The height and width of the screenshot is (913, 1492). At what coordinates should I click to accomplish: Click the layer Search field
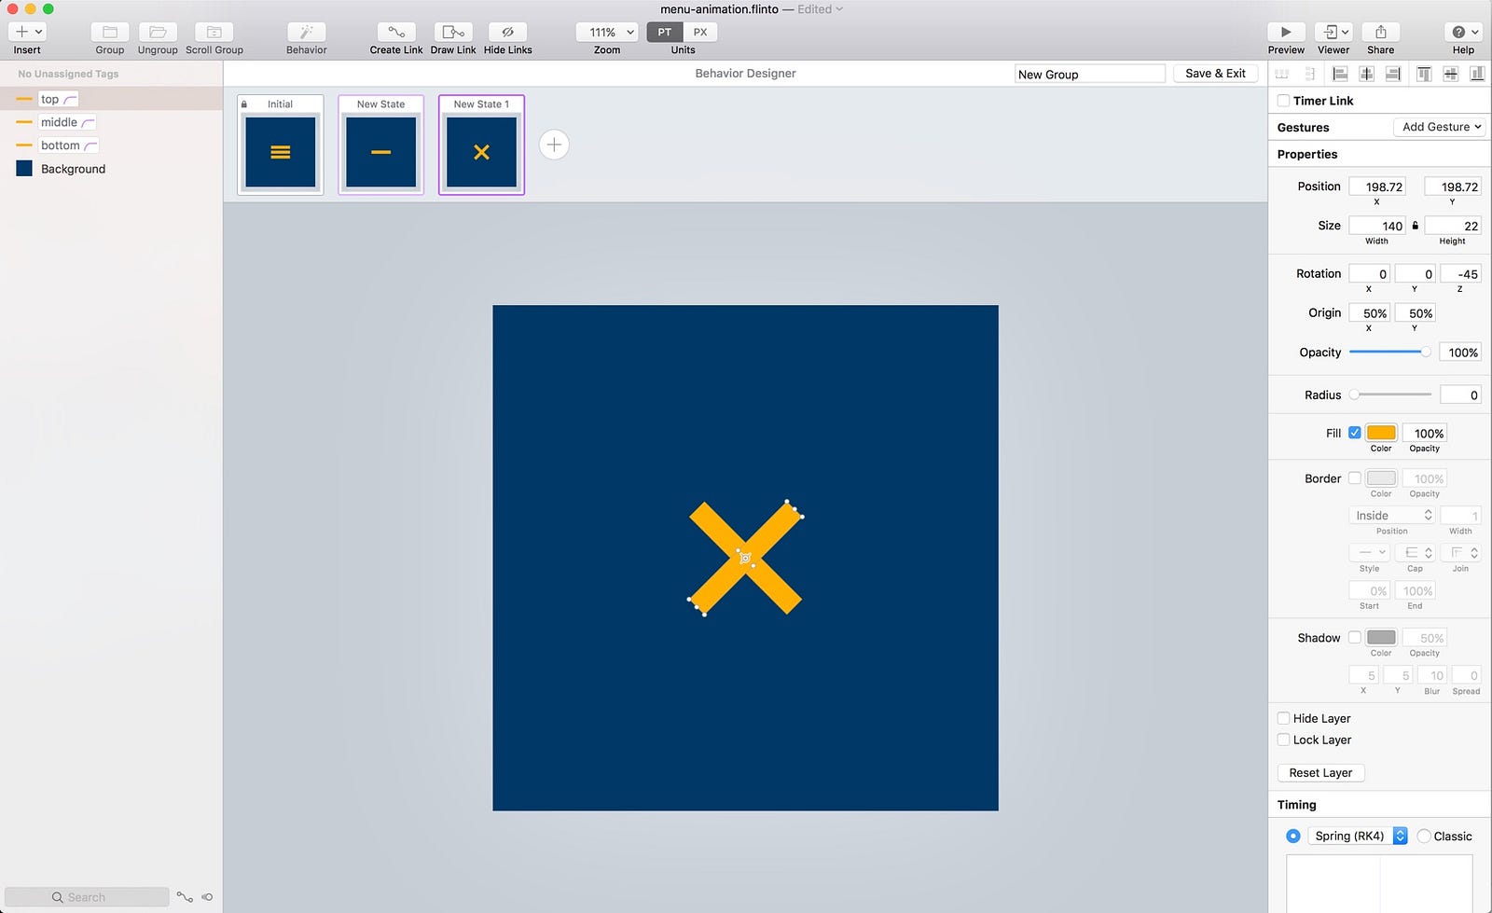(x=87, y=897)
